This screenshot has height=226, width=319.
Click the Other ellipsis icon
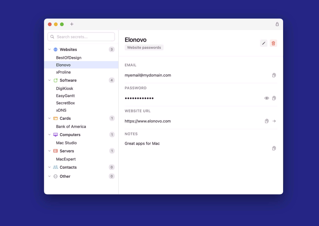click(x=56, y=176)
